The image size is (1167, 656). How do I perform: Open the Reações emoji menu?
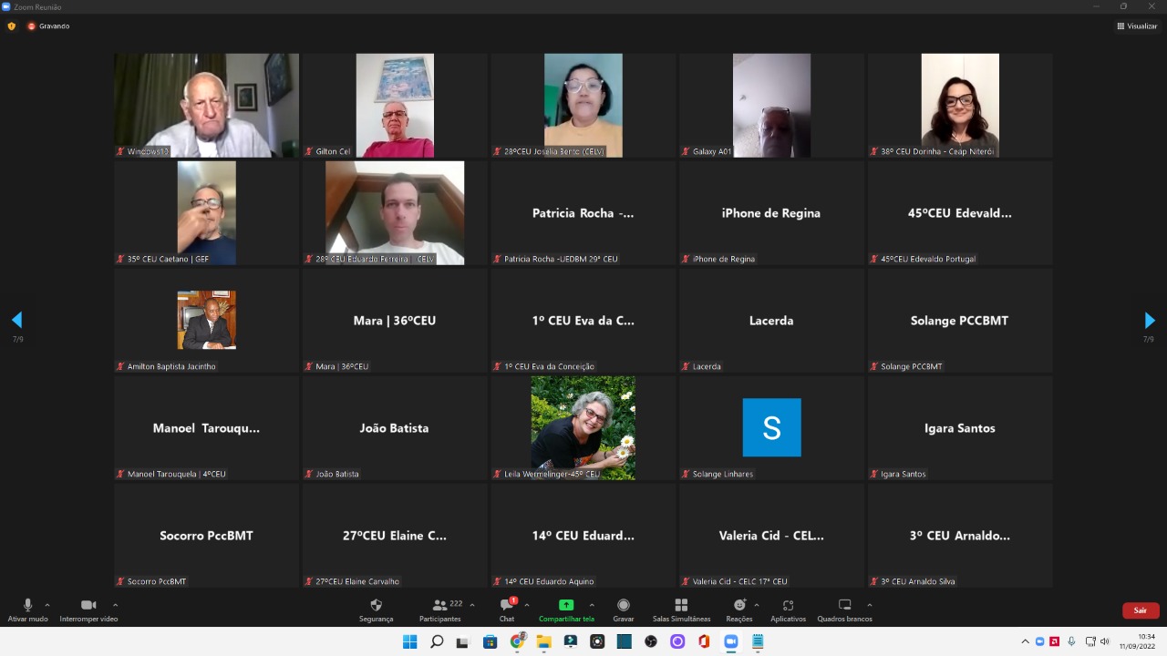[738, 610]
